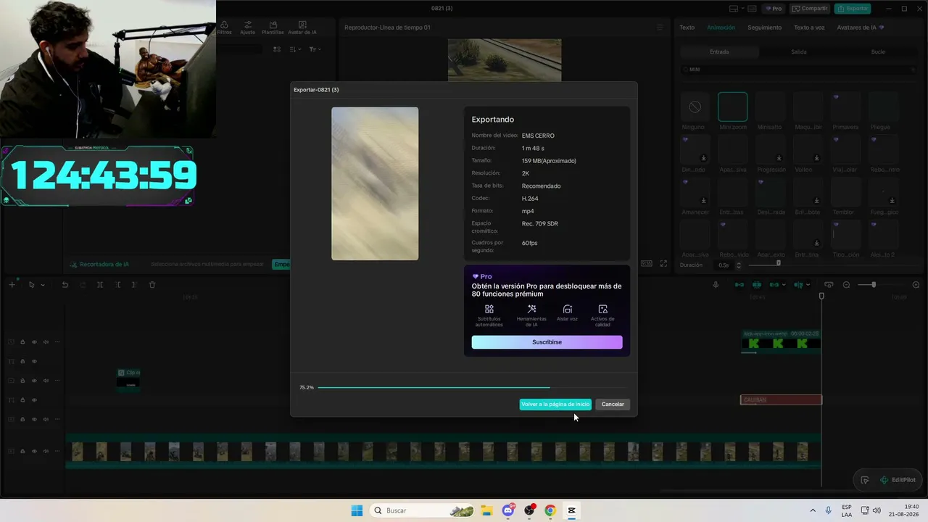Change the player aspect ratio icon
This screenshot has width=928, height=522.
coord(645,264)
